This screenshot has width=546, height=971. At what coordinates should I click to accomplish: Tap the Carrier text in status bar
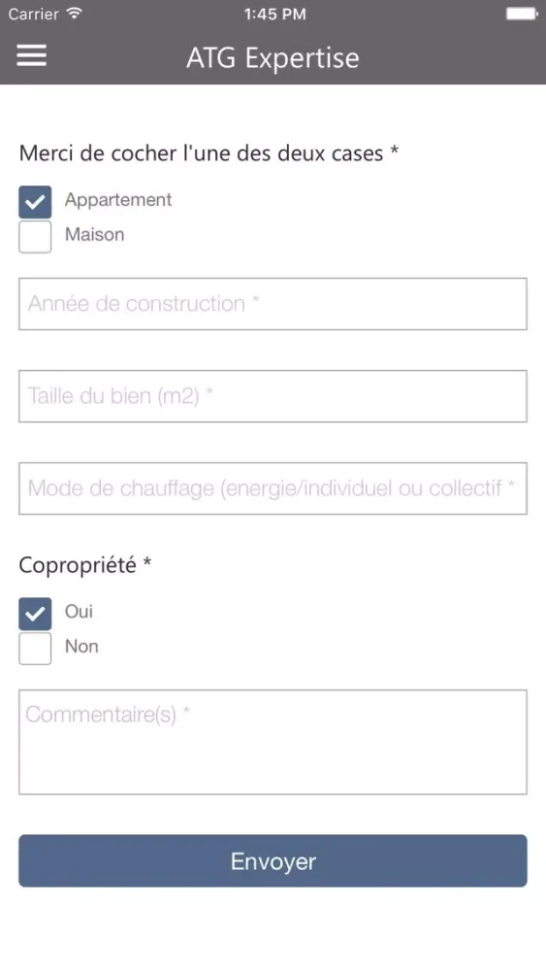click(33, 14)
